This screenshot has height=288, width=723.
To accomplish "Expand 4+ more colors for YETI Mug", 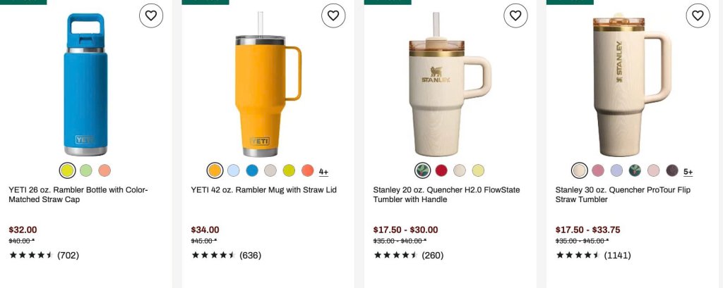I will pyautogui.click(x=323, y=172).
